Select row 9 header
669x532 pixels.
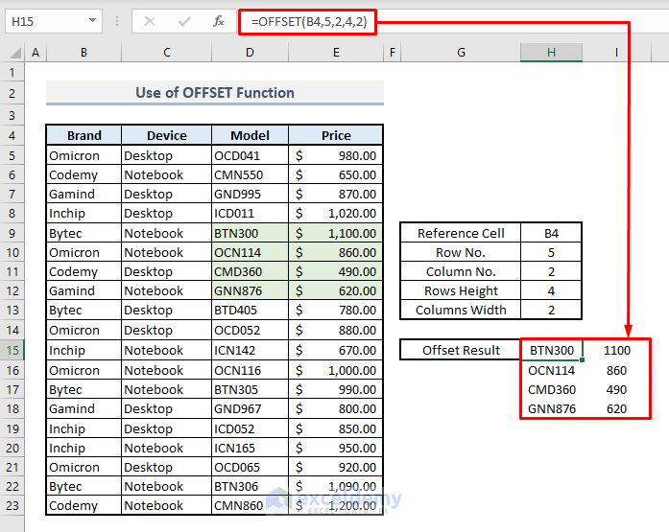click(12, 234)
